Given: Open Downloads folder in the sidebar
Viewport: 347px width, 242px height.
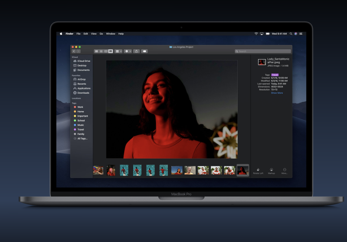Looking at the screenshot, I should 83,93.
